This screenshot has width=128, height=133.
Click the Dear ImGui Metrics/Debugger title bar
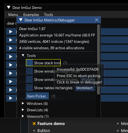coord(59,20)
